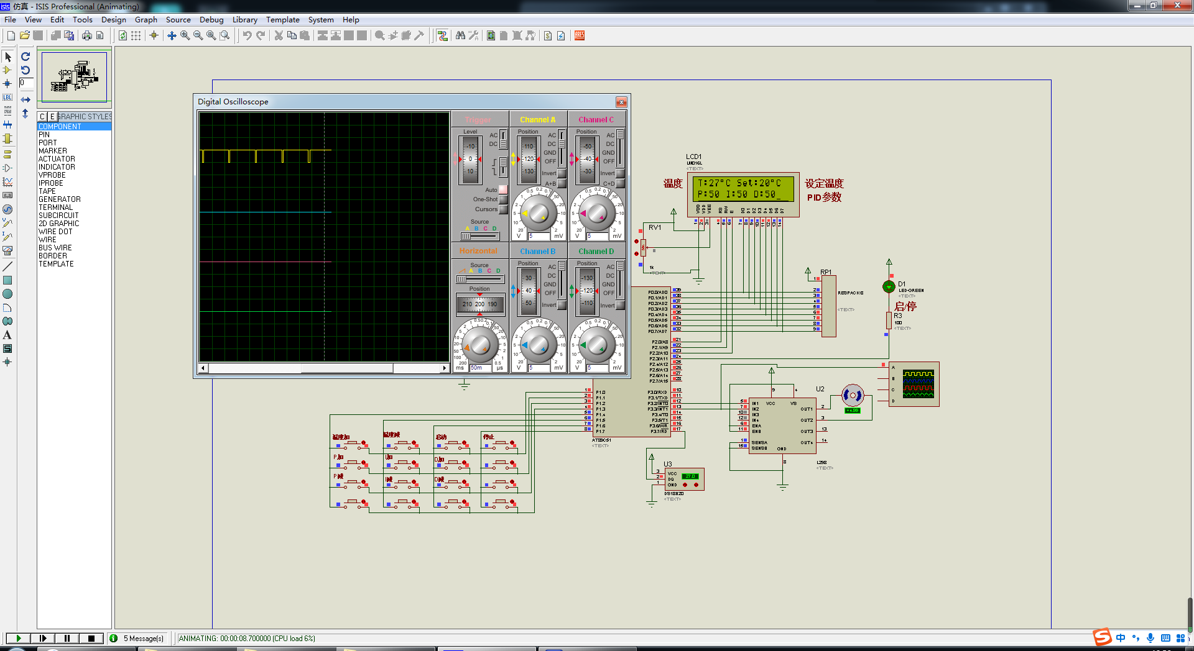Toggle Channel A Invert button
Image resolution: width=1194 pixels, height=651 pixels.
point(562,173)
